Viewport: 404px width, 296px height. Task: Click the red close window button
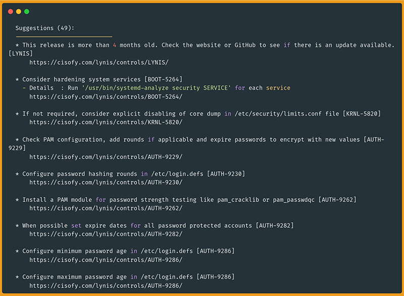point(11,11)
